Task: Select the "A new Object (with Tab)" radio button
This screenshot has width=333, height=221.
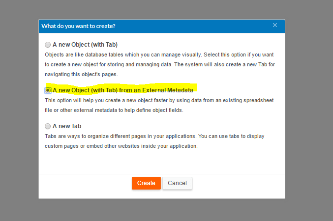Action: click(48, 44)
